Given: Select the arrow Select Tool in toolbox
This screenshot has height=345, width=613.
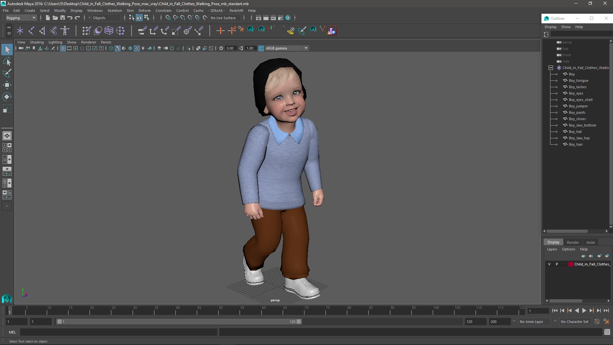Looking at the screenshot, I should click(7, 50).
